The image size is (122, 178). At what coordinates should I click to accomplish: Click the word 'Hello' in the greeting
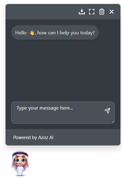coord(21,33)
